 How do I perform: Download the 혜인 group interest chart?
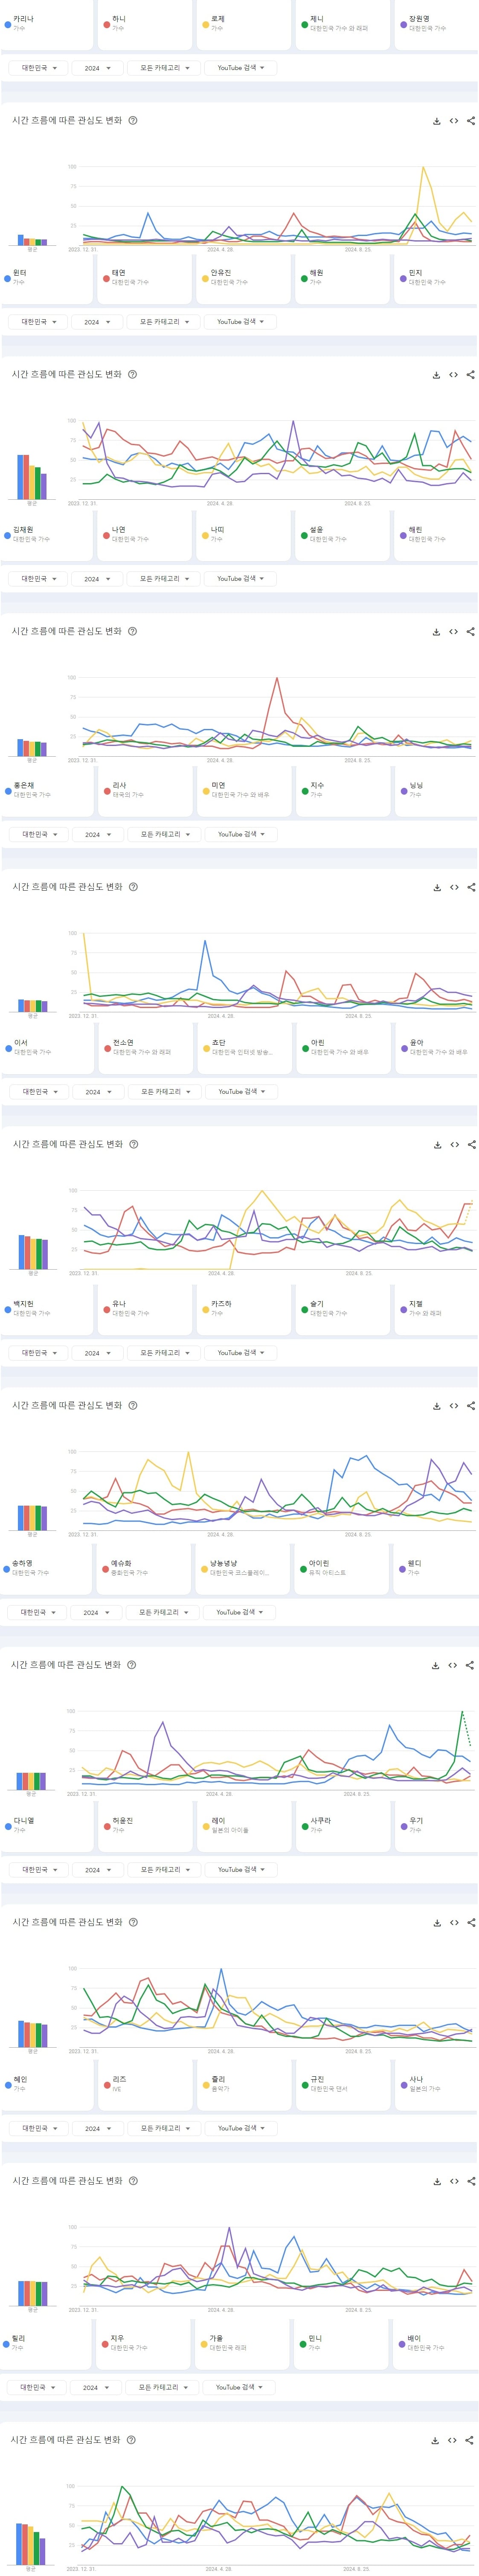click(437, 2182)
